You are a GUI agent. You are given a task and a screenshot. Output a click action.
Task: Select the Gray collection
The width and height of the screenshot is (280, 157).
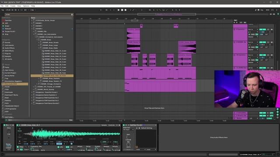click(x=7, y=34)
